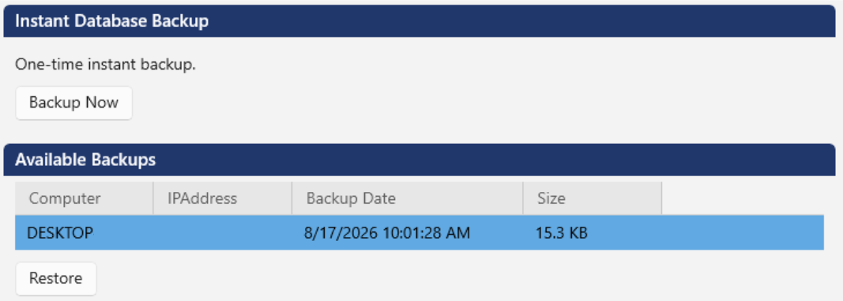This screenshot has width=843, height=301.
Task: Sort by the IPAddress column header
Action: pyautogui.click(x=223, y=198)
